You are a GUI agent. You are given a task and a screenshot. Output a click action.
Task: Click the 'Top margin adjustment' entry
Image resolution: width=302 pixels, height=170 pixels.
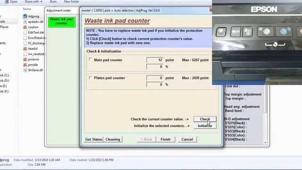tap(243, 94)
